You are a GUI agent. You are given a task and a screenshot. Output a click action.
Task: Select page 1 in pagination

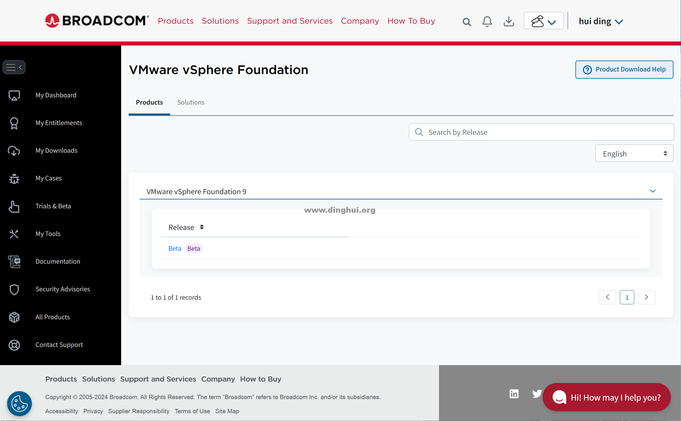[627, 297]
